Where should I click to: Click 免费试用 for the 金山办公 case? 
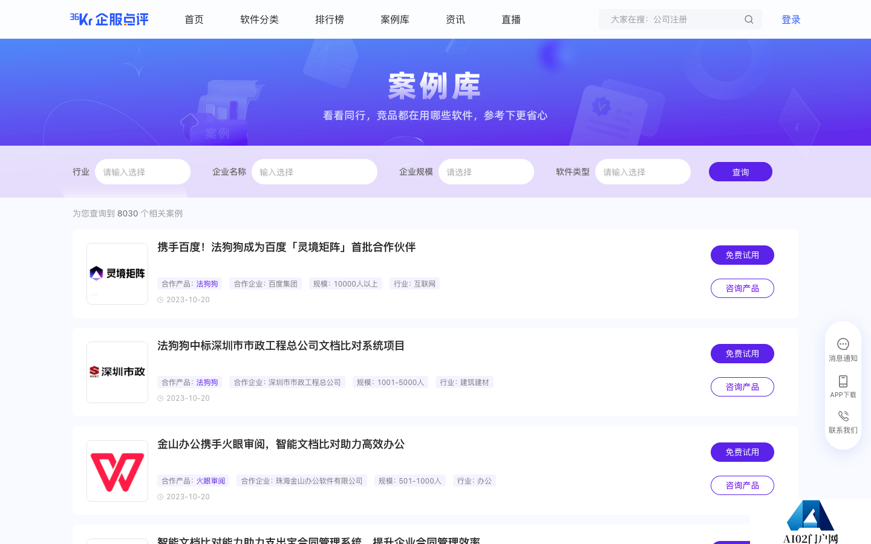point(742,452)
